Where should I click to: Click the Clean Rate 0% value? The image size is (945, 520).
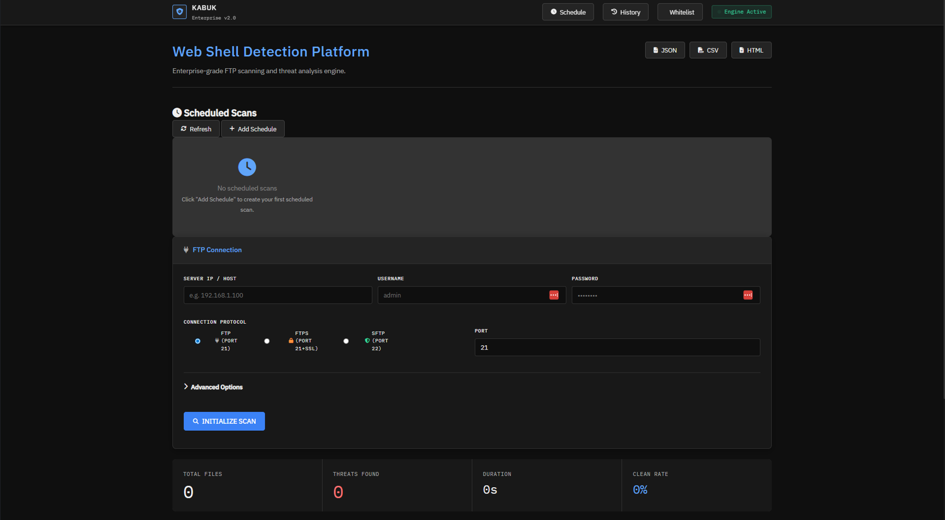[x=640, y=490]
